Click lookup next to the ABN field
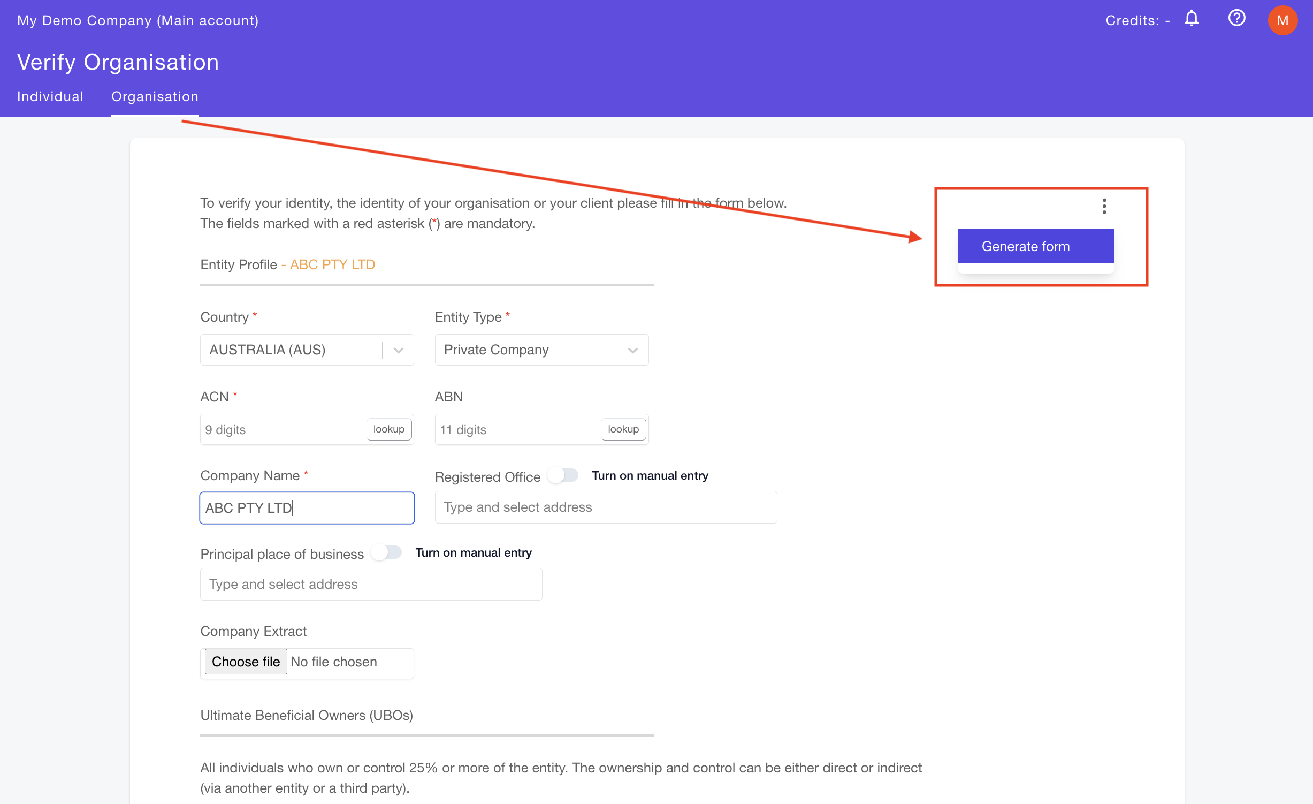 click(x=623, y=428)
